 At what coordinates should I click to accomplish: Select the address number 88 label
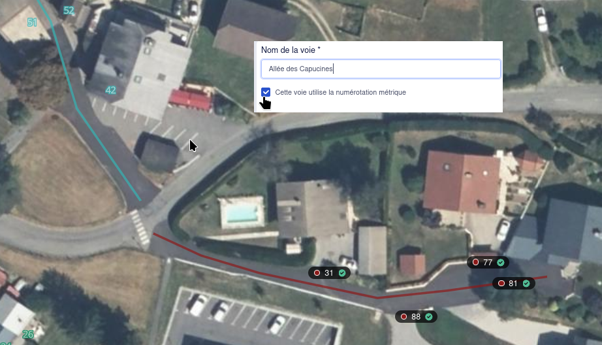click(416, 316)
